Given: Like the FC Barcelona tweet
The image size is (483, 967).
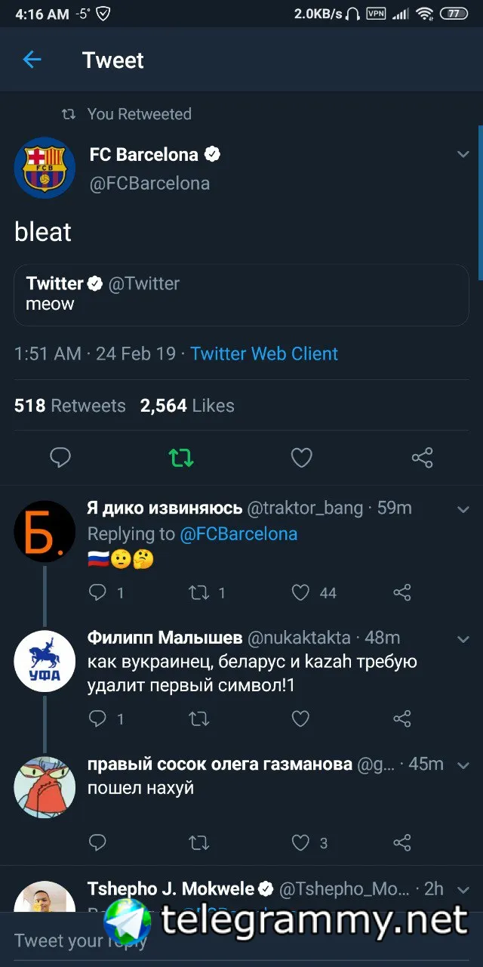Looking at the screenshot, I should click(302, 457).
